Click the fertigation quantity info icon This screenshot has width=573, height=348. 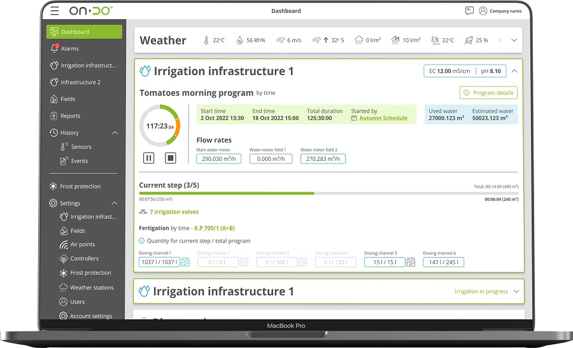(x=142, y=241)
